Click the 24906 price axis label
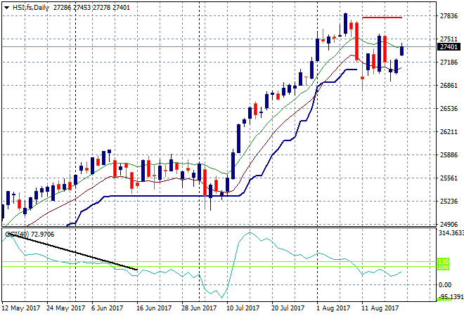 [449, 224]
